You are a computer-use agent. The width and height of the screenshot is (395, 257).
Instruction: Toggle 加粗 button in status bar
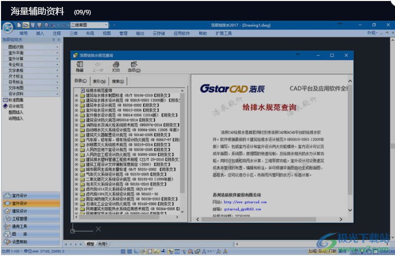313,251
